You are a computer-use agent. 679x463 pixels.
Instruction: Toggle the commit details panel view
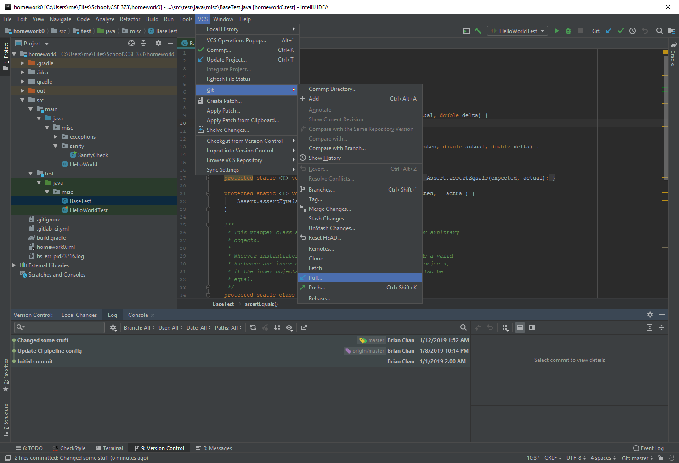click(521, 327)
